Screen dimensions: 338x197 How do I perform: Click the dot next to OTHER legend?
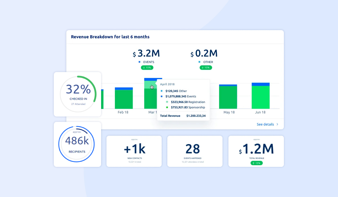pos(199,62)
